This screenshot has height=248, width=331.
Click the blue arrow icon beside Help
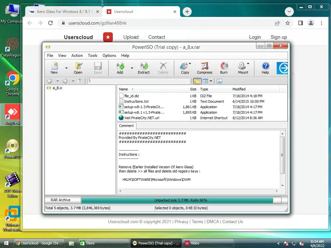point(282,68)
